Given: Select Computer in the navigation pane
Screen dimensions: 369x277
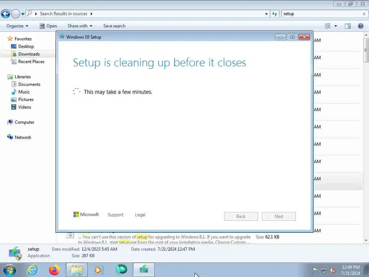Looking at the screenshot, I should [25, 122].
